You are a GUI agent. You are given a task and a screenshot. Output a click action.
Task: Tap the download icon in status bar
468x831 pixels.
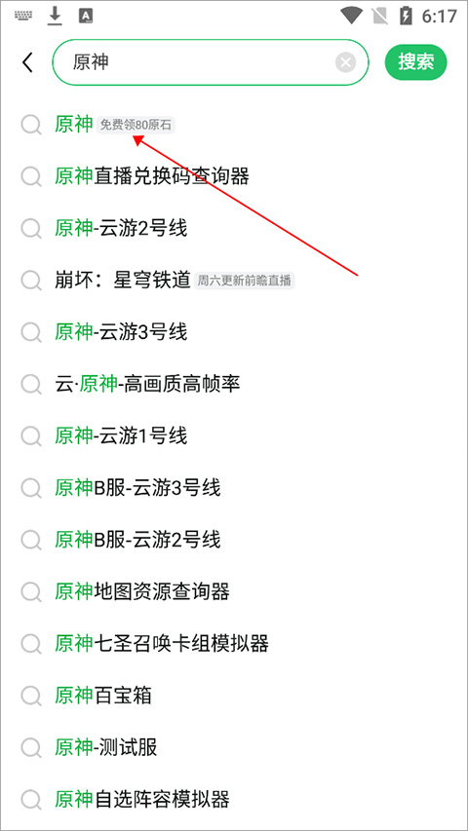55,17
